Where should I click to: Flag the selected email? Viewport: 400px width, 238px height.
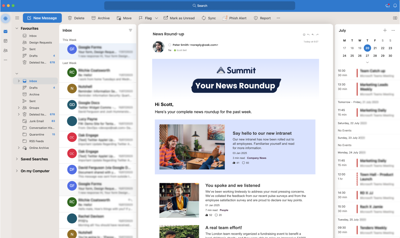pos(146,18)
